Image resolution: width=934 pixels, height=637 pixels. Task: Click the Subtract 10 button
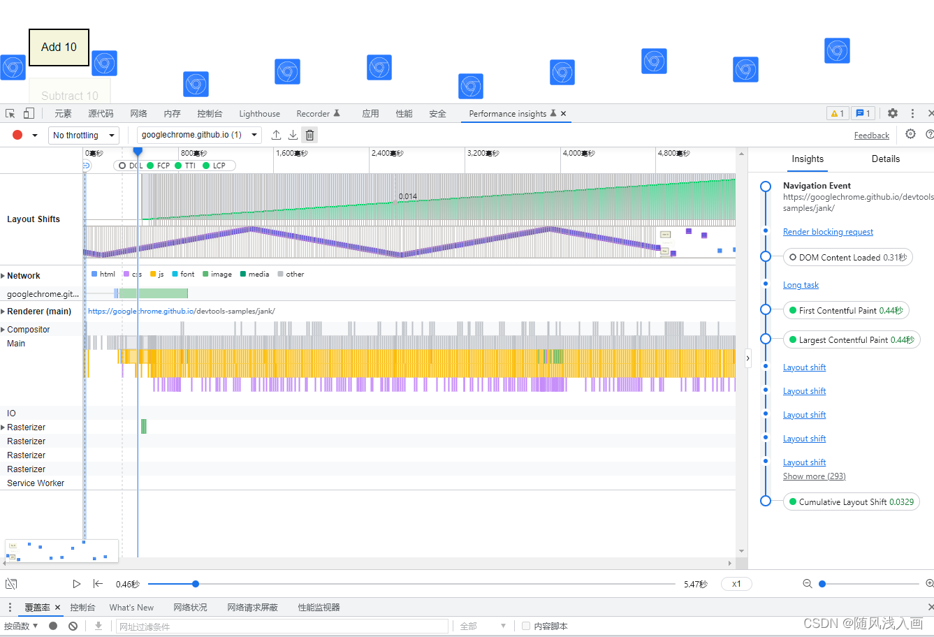[x=70, y=91]
